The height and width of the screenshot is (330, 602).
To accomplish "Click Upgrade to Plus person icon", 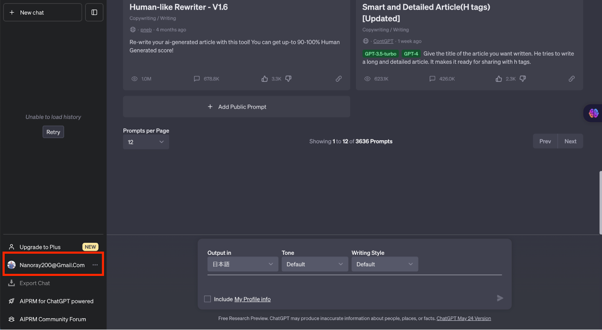I will point(12,247).
